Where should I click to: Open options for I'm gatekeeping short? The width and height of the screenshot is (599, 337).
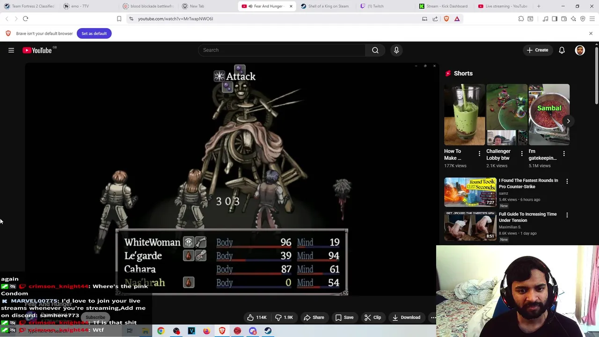(x=564, y=154)
